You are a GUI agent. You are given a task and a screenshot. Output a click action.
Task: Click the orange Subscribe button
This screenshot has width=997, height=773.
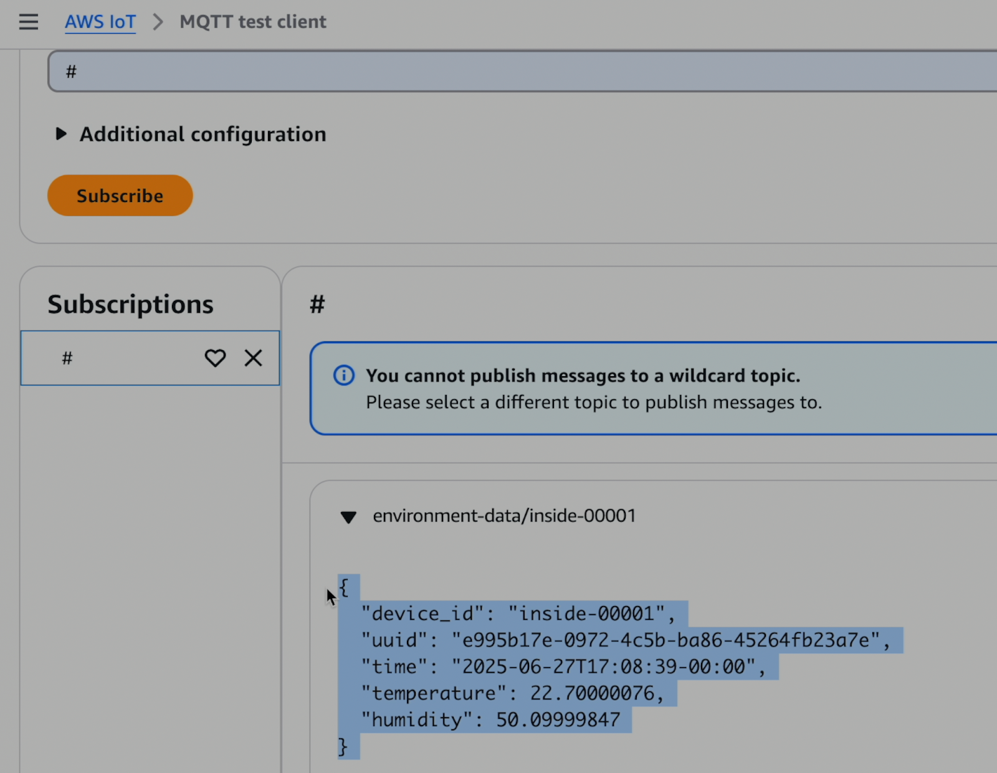(120, 196)
